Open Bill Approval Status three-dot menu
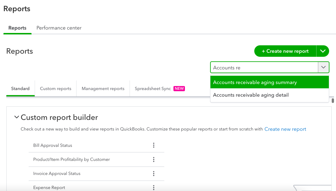 coord(154,145)
